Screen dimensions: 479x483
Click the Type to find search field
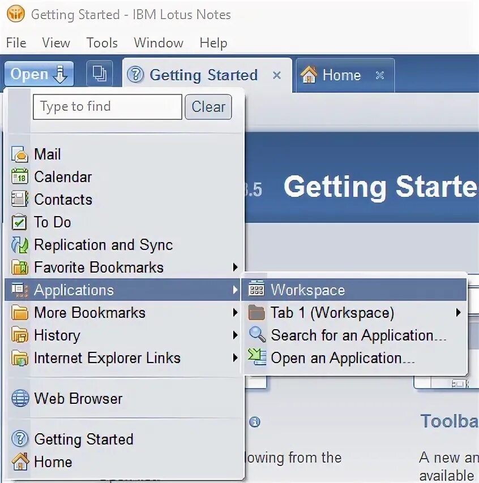click(108, 107)
